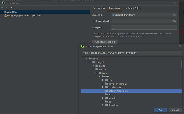Expand the compiler_compat folder
The height and width of the screenshot is (114, 184).
[x=103, y=84]
